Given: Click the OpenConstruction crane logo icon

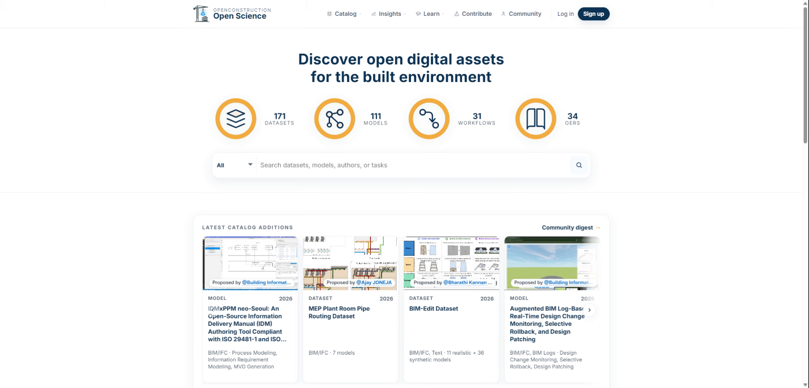Looking at the screenshot, I should pos(201,14).
